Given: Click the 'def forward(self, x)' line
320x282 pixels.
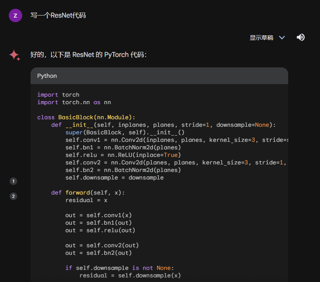Looking at the screenshot, I should point(88,192).
